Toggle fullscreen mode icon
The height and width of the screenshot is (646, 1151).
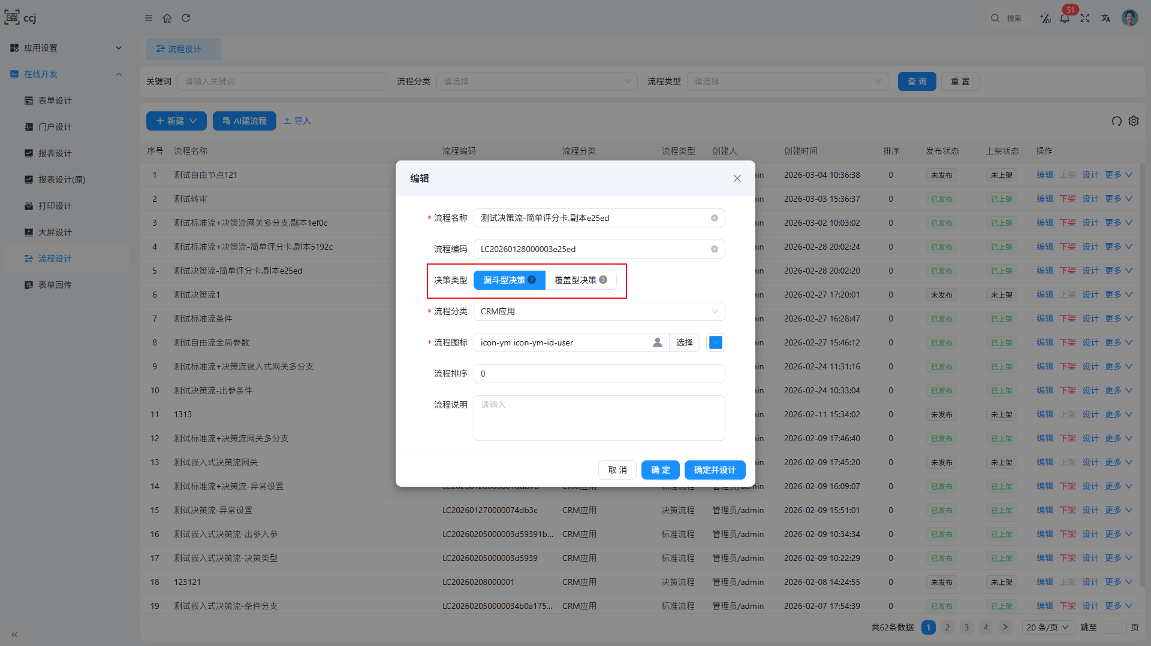1085,18
